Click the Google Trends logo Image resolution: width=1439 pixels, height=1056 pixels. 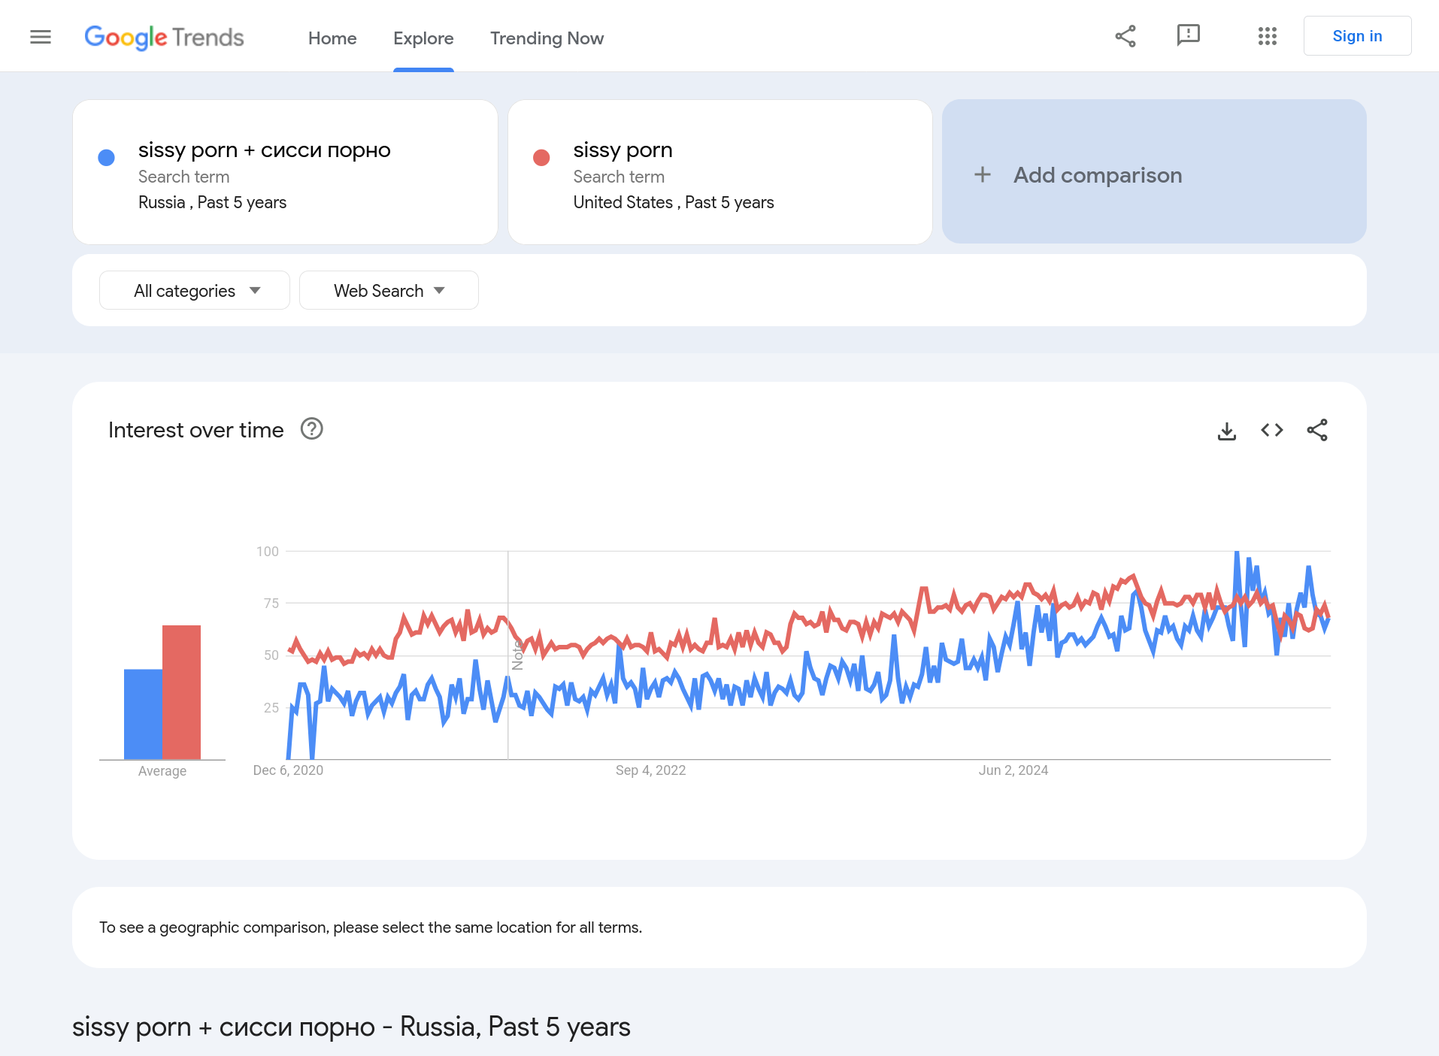[164, 38]
